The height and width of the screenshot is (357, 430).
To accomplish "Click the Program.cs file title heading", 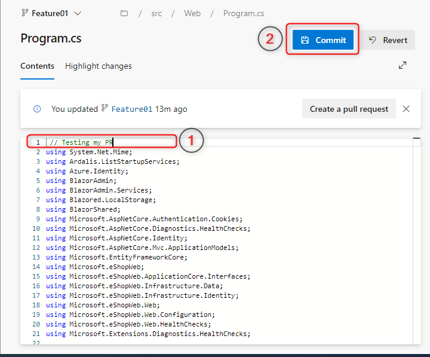I will tap(51, 38).
